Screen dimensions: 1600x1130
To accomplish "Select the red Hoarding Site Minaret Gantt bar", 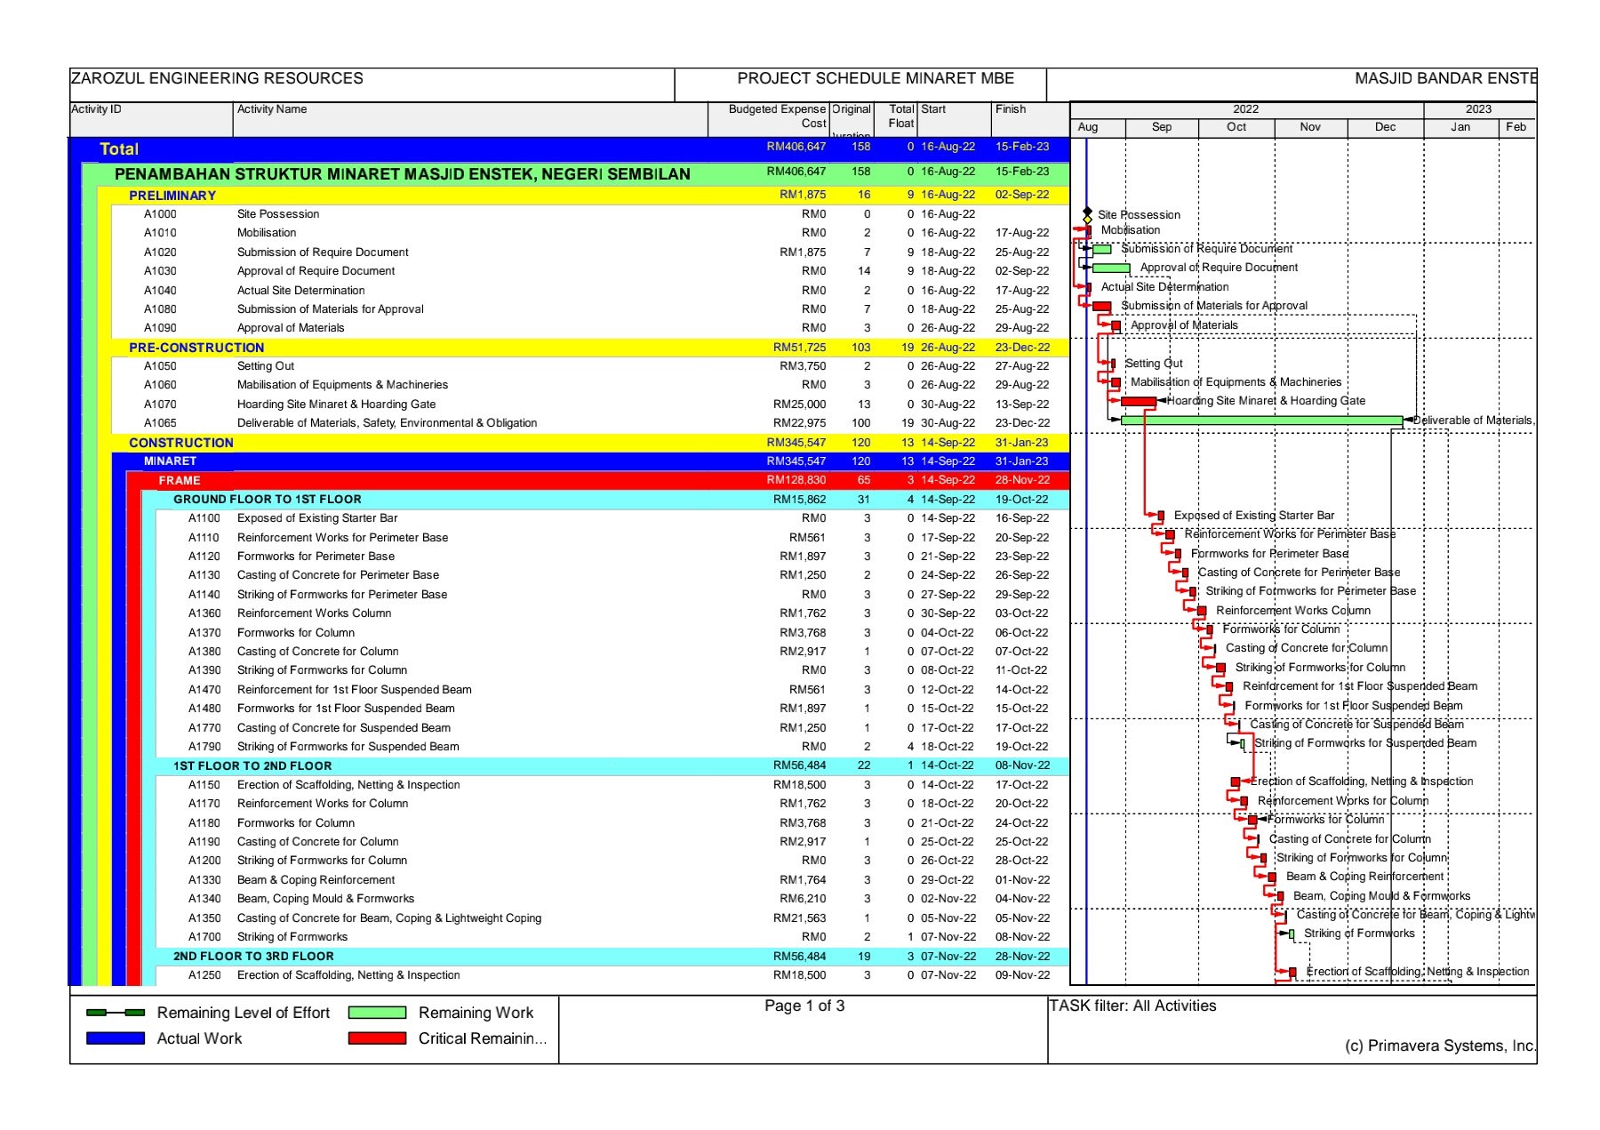I will click(x=1138, y=402).
